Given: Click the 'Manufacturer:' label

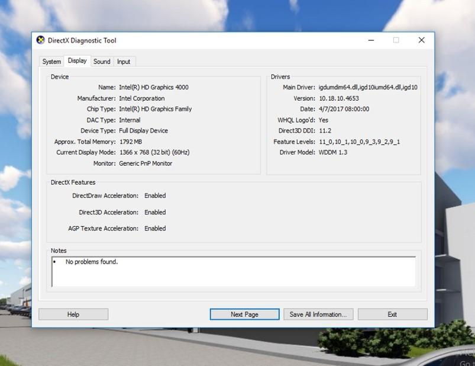Looking at the screenshot, I should coord(96,98).
